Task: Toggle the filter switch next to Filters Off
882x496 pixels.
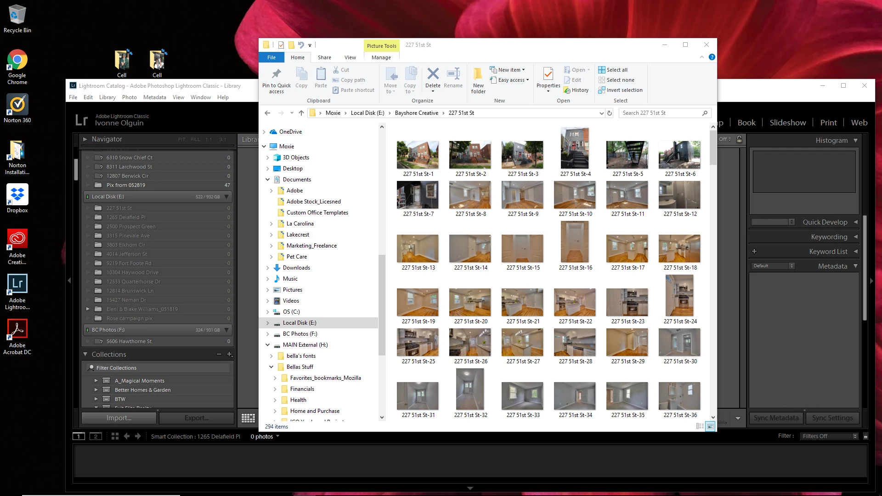Action: [865, 436]
